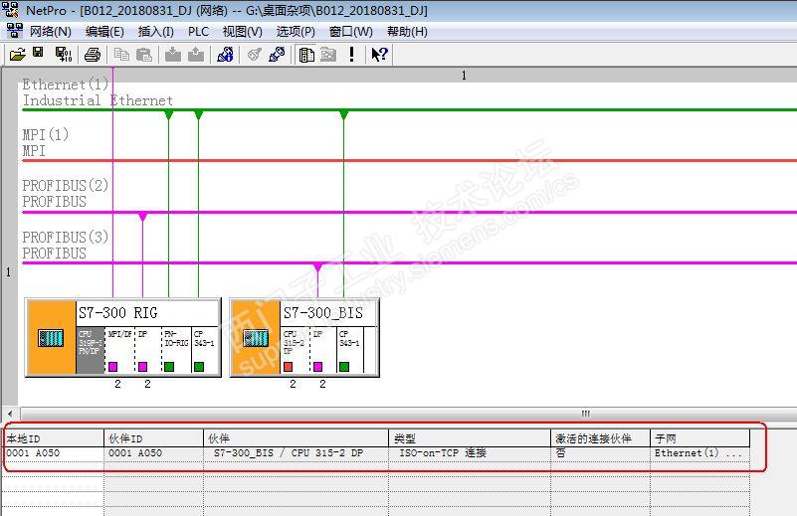Select the 否 active partner cell
797x516 pixels.
(600, 453)
